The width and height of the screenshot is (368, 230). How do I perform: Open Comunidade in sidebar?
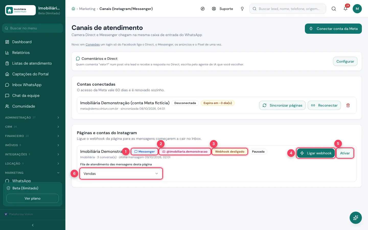[x=33, y=106]
